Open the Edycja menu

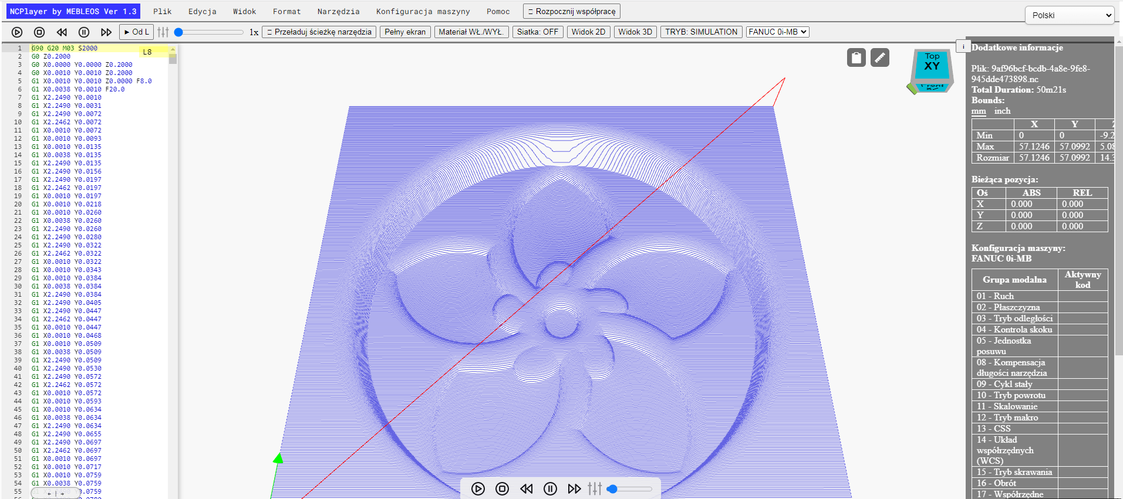tap(203, 11)
